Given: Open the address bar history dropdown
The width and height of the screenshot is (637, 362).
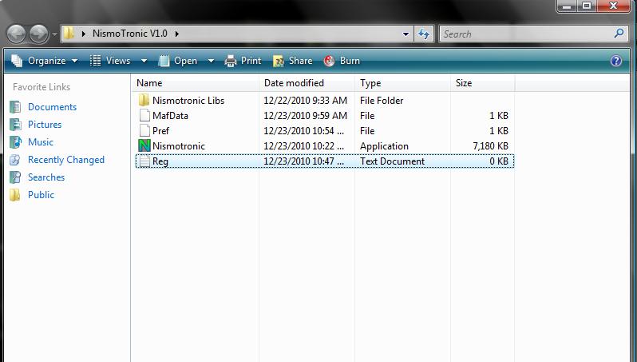Looking at the screenshot, I should pos(406,34).
